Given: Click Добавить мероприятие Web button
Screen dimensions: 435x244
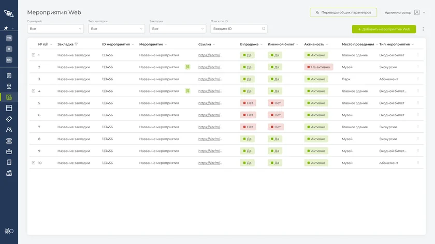Looking at the screenshot, I should coord(384,29).
